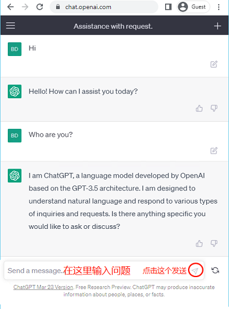Thumbs up the "Hello! How can I assist" reply
This screenshot has height=309, width=229.
(199, 108)
